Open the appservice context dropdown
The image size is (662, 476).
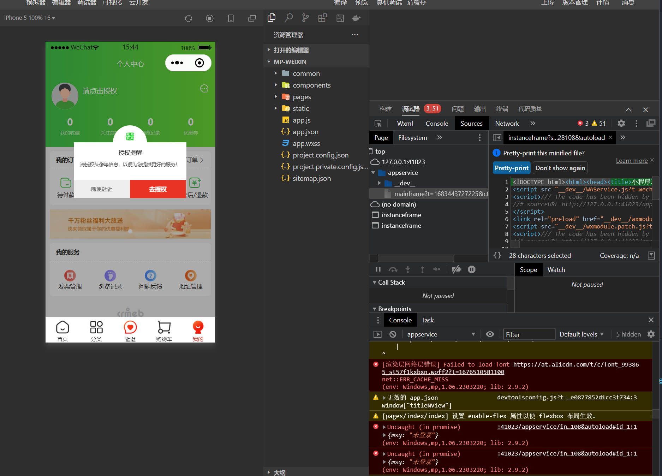pos(440,334)
